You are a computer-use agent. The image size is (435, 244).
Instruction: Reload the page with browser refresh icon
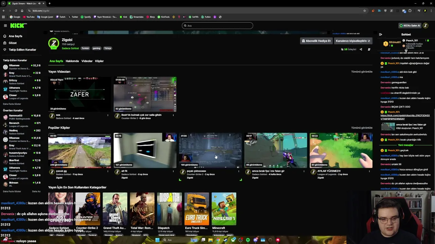(16, 11)
